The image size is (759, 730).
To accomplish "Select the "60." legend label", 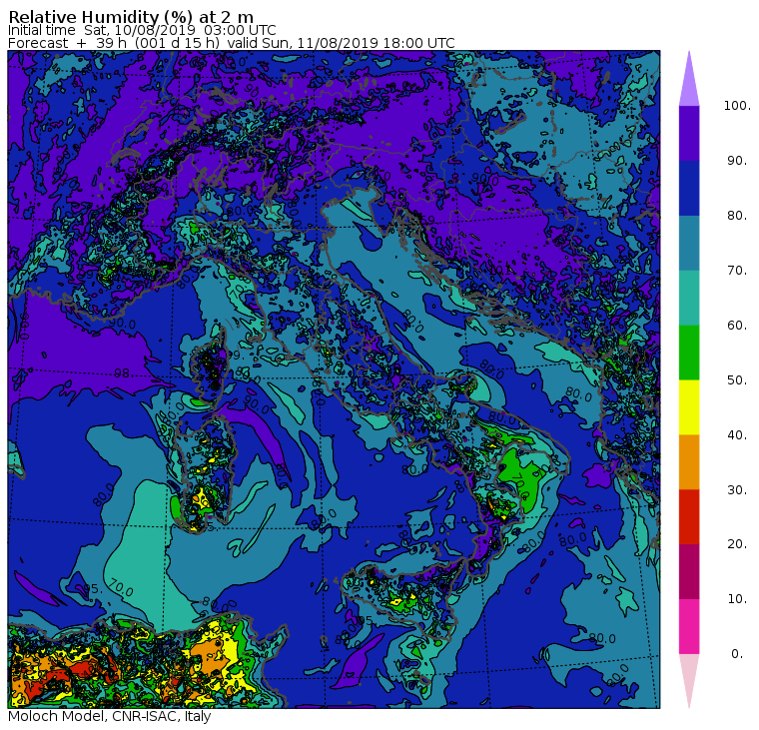I will click(737, 325).
